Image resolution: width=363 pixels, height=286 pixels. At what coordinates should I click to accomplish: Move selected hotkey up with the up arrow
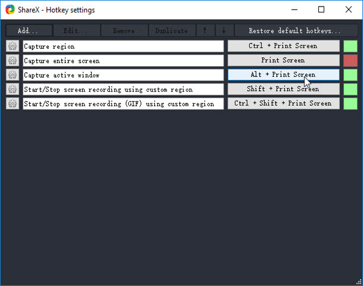(x=205, y=30)
